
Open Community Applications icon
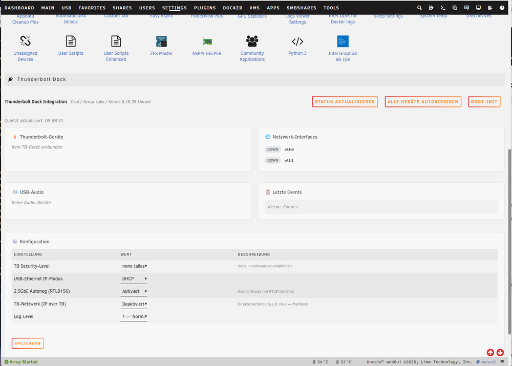[x=252, y=41]
